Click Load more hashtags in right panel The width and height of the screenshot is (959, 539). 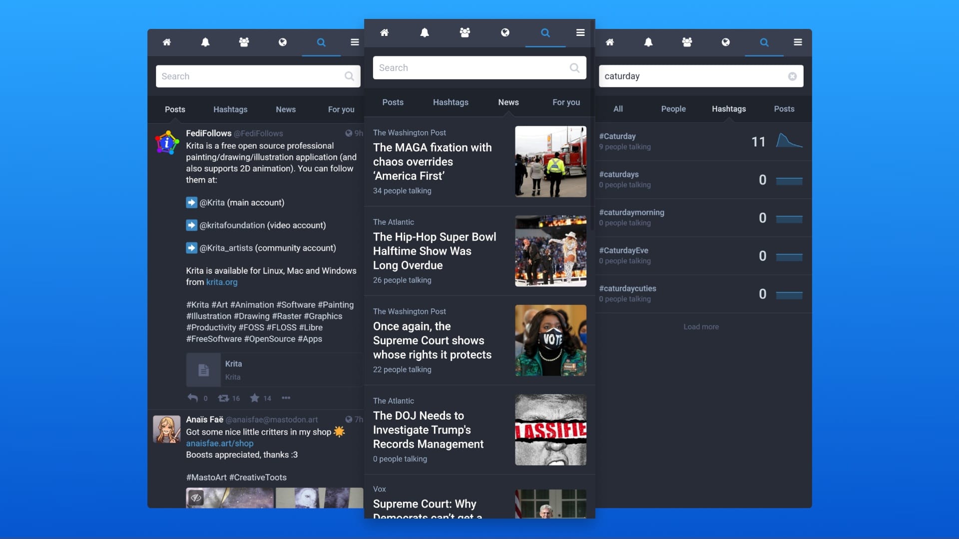tap(701, 326)
